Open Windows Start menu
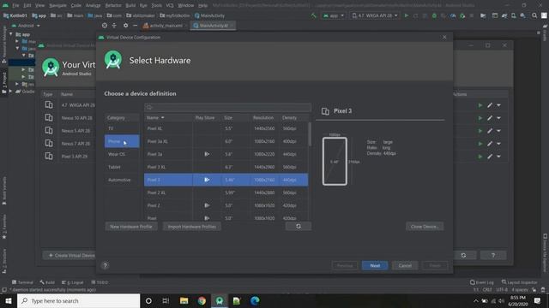The image size is (549, 308). [x=8, y=300]
